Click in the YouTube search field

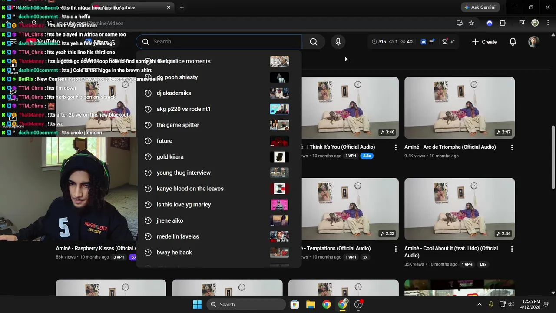pyautogui.click(x=219, y=42)
